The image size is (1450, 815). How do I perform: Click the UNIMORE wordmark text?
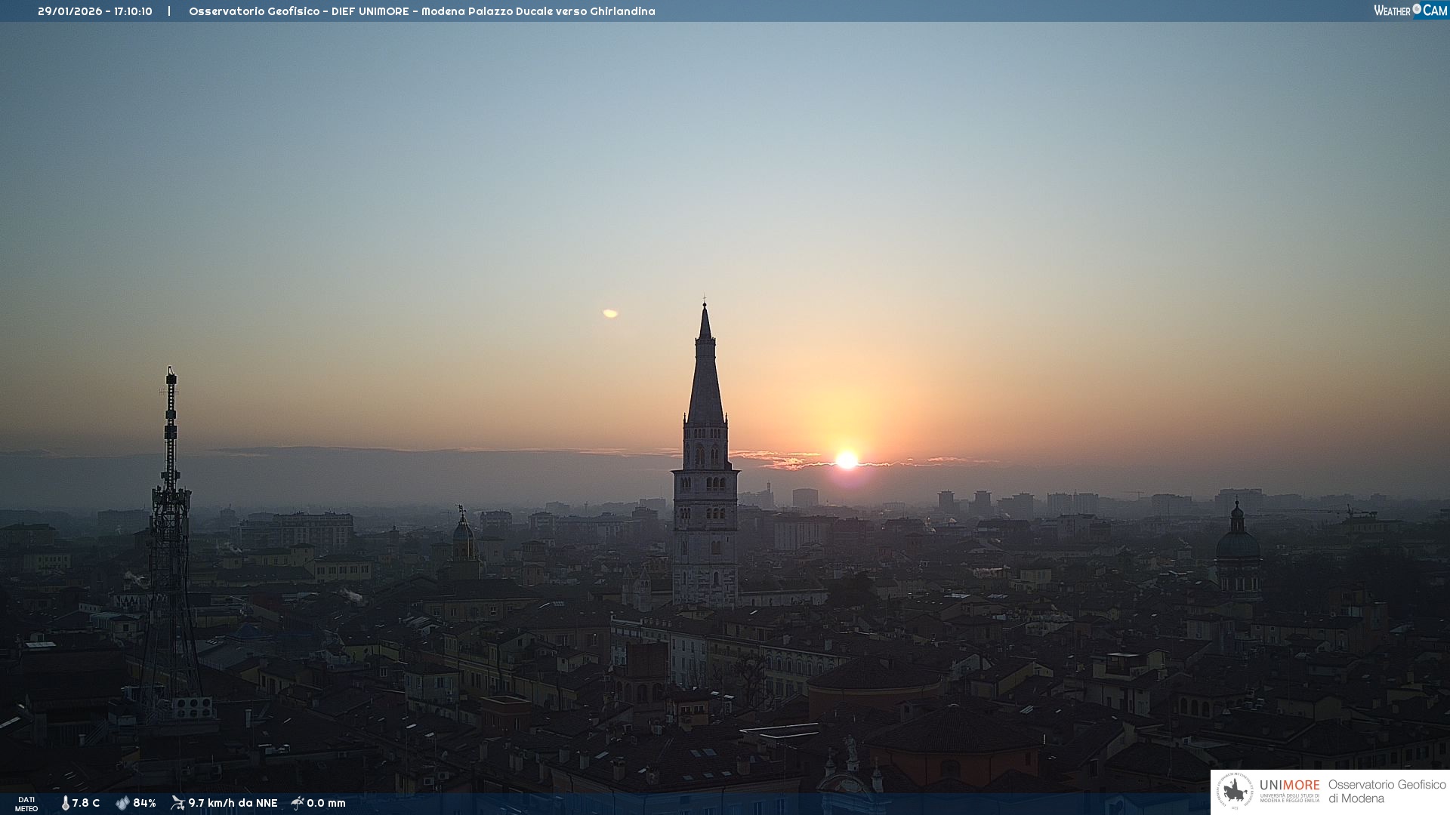[1289, 785]
